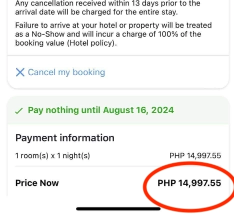Click the green checkmark icon
Image resolution: width=234 pixels, height=215 pixels.
[18, 111]
